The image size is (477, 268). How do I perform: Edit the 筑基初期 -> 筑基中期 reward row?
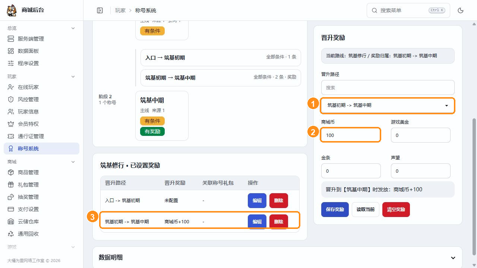pyautogui.click(x=257, y=221)
